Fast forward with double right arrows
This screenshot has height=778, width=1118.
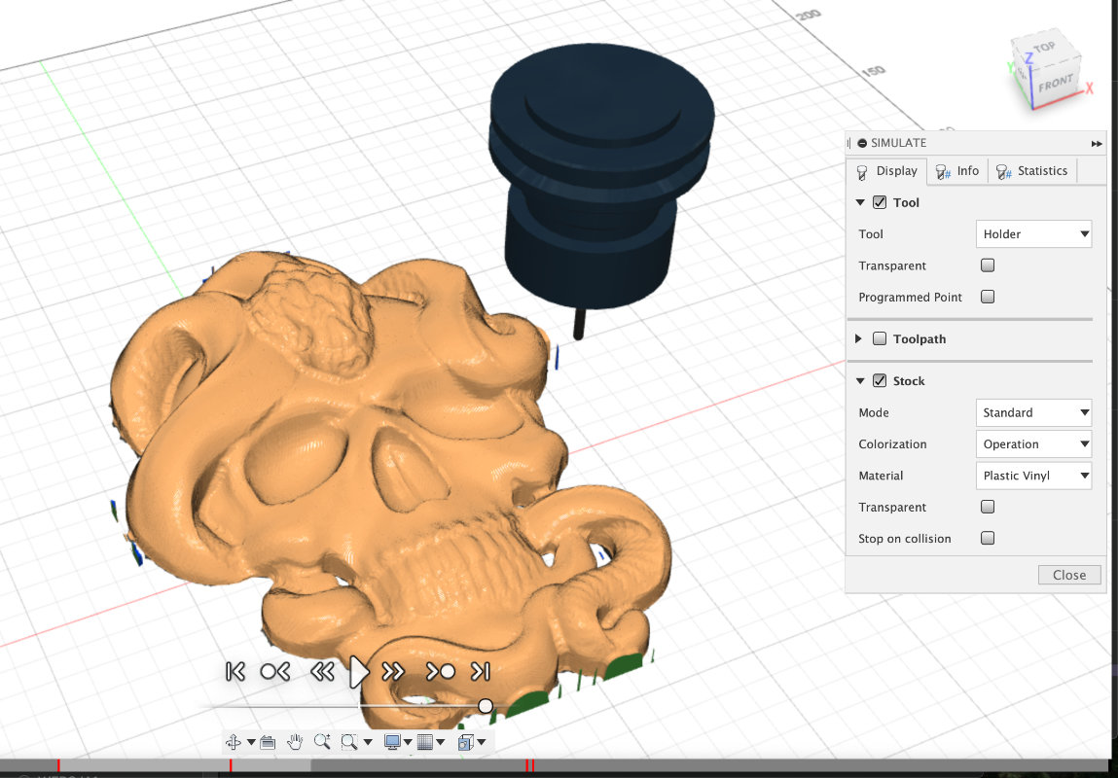393,671
